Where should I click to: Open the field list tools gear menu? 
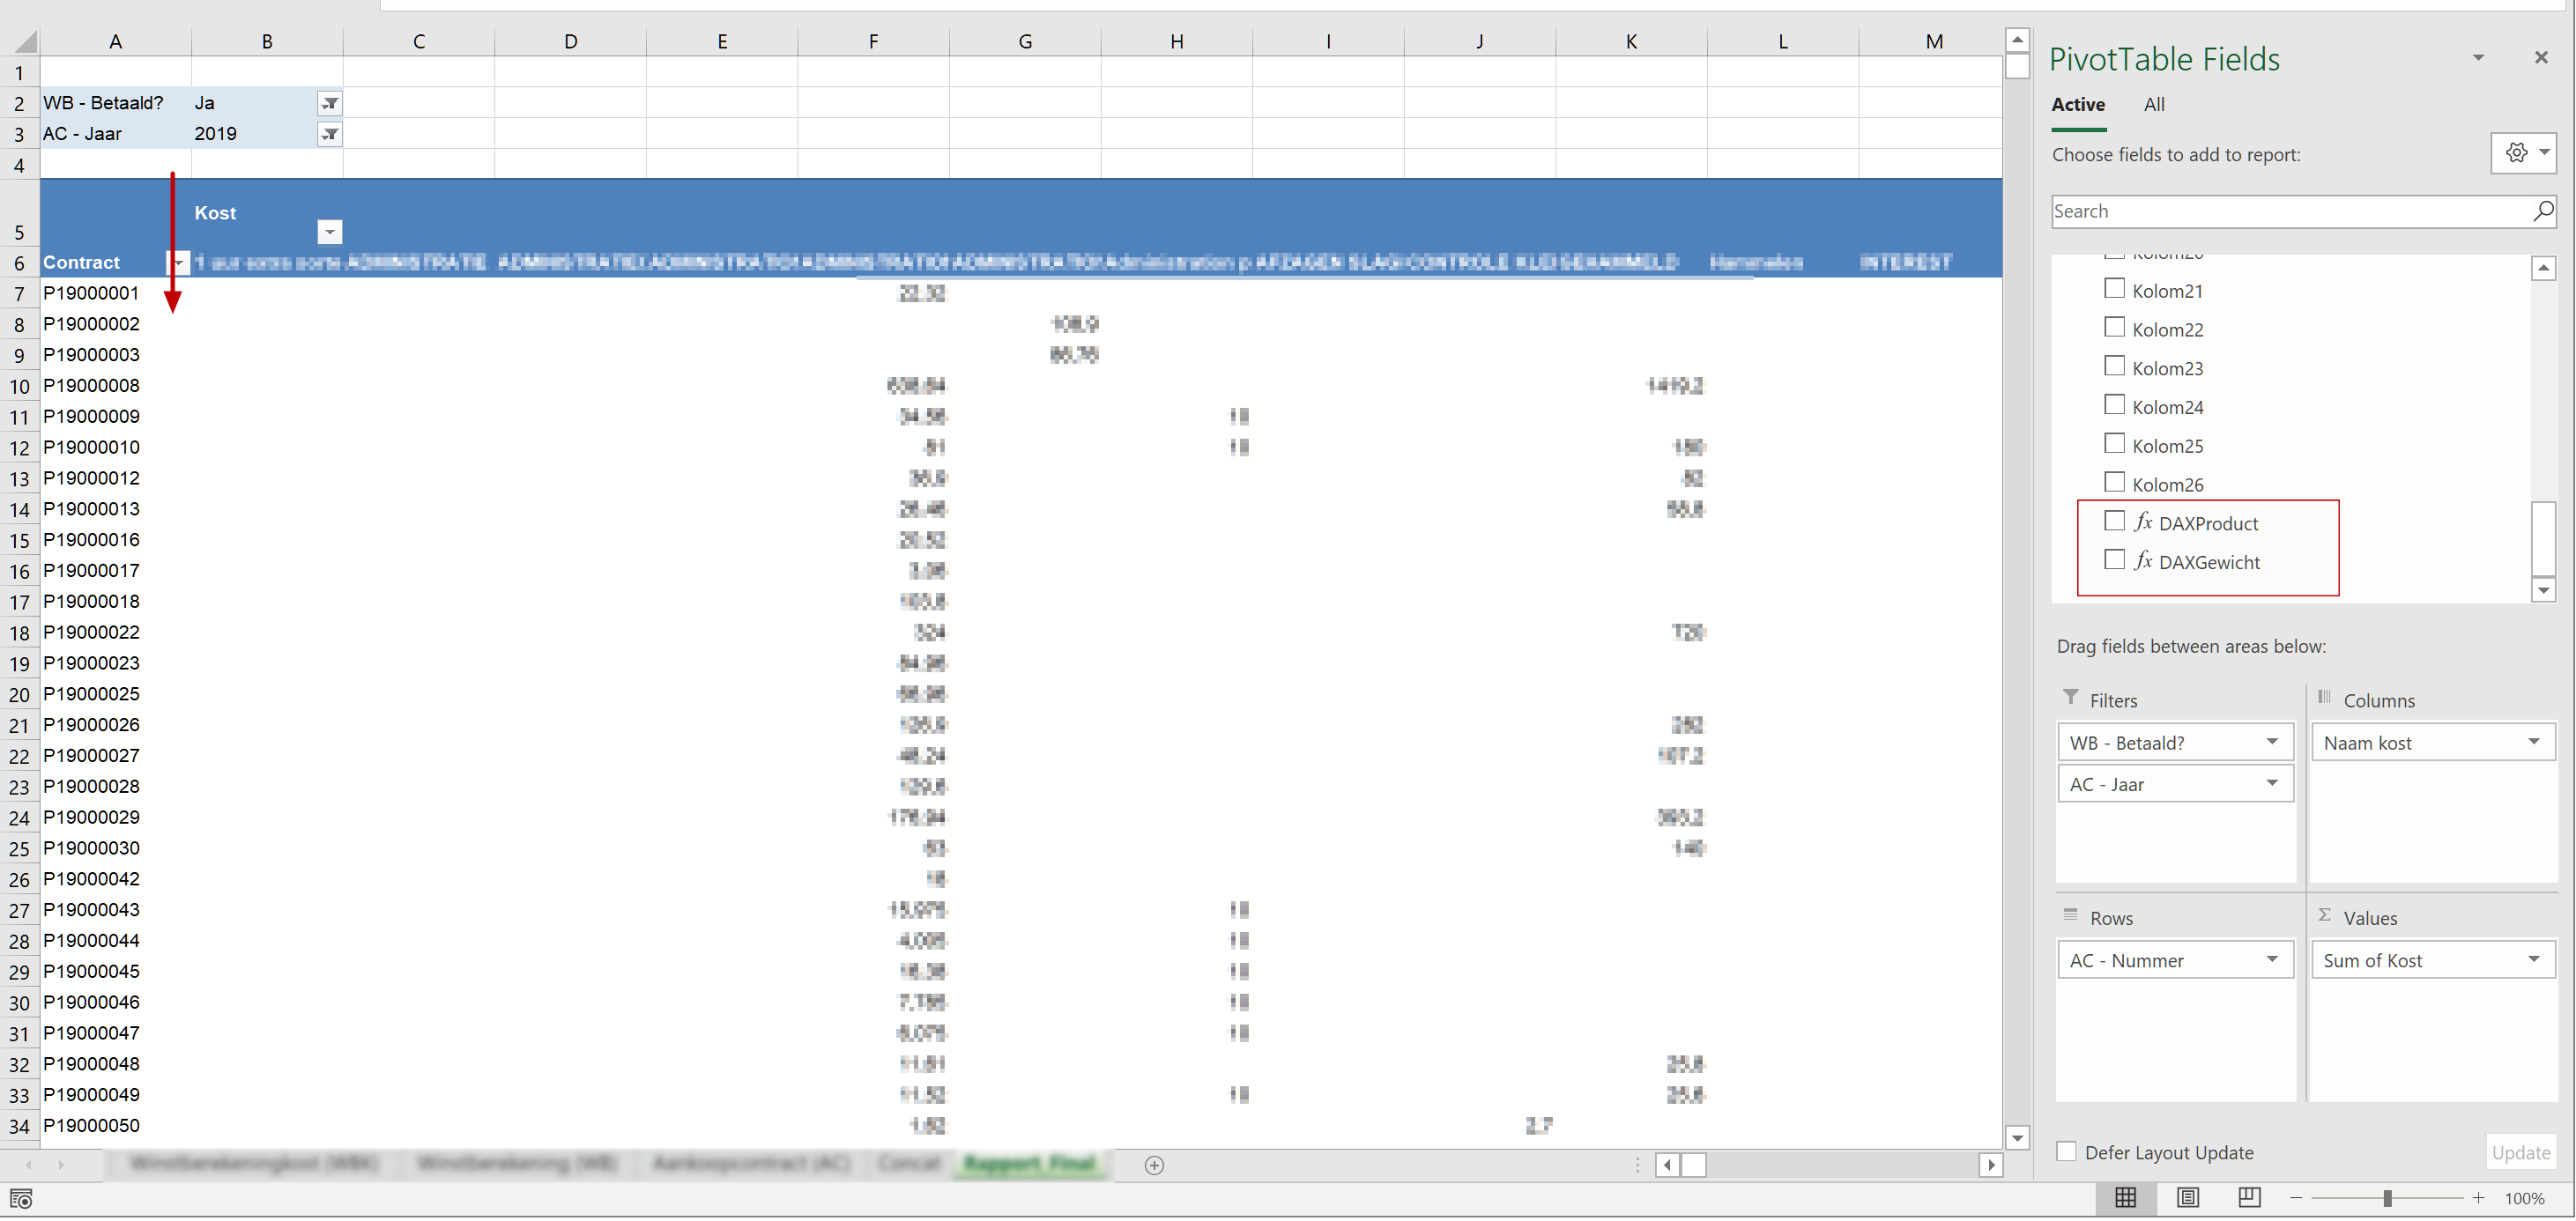[x=2523, y=153]
